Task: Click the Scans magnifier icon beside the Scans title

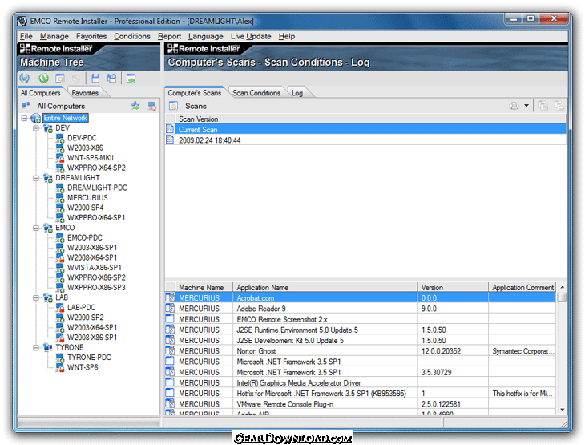Action: point(173,106)
